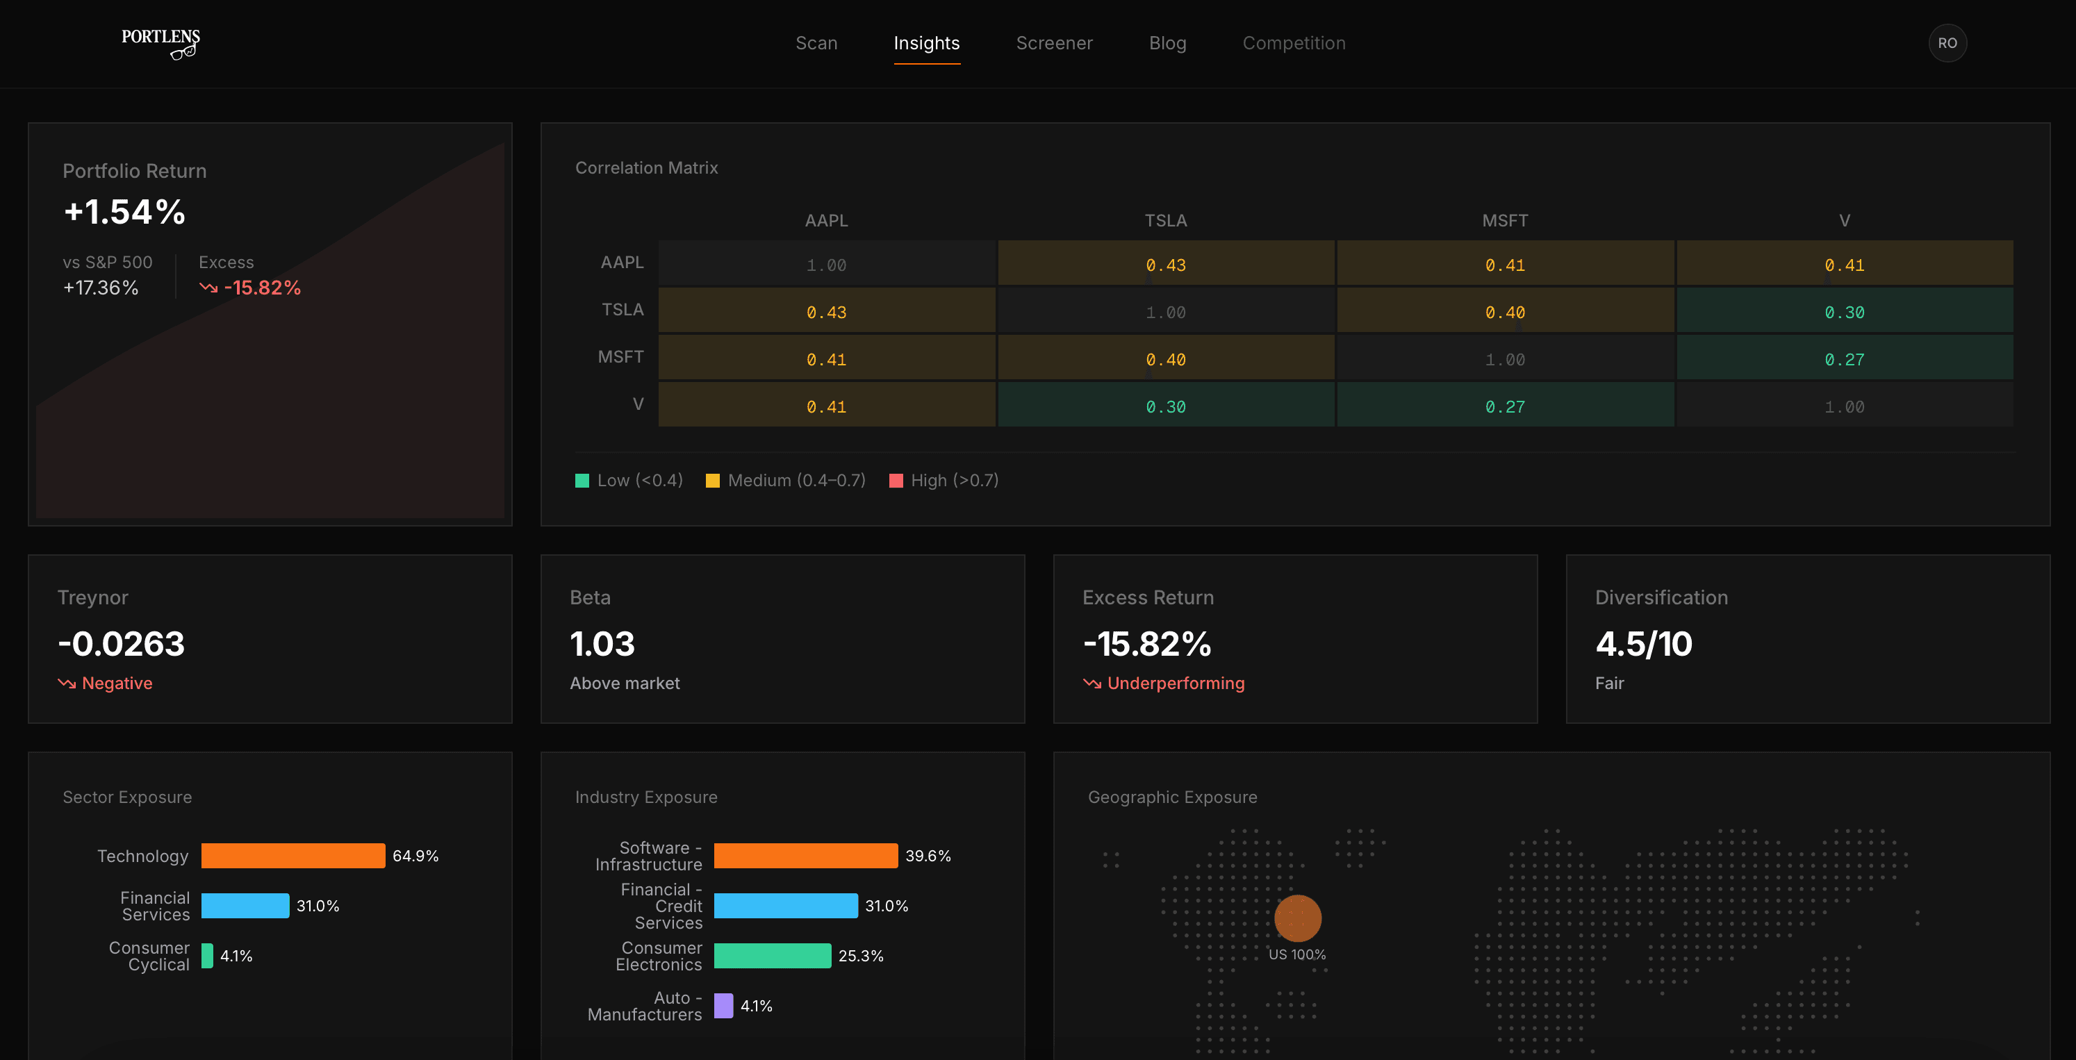Click the Correlation Matrix heading
Image resolution: width=2076 pixels, height=1060 pixels.
646,167
